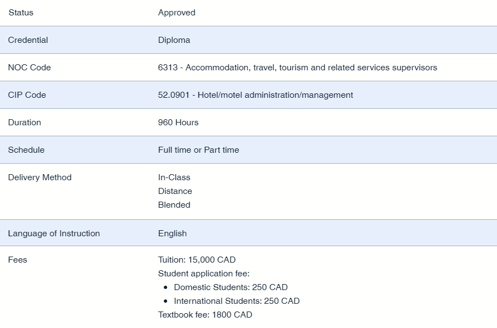Screen dimensions: 497x328
Task: Select the Approved status value
Action: pyautogui.click(x=176, y=13)
